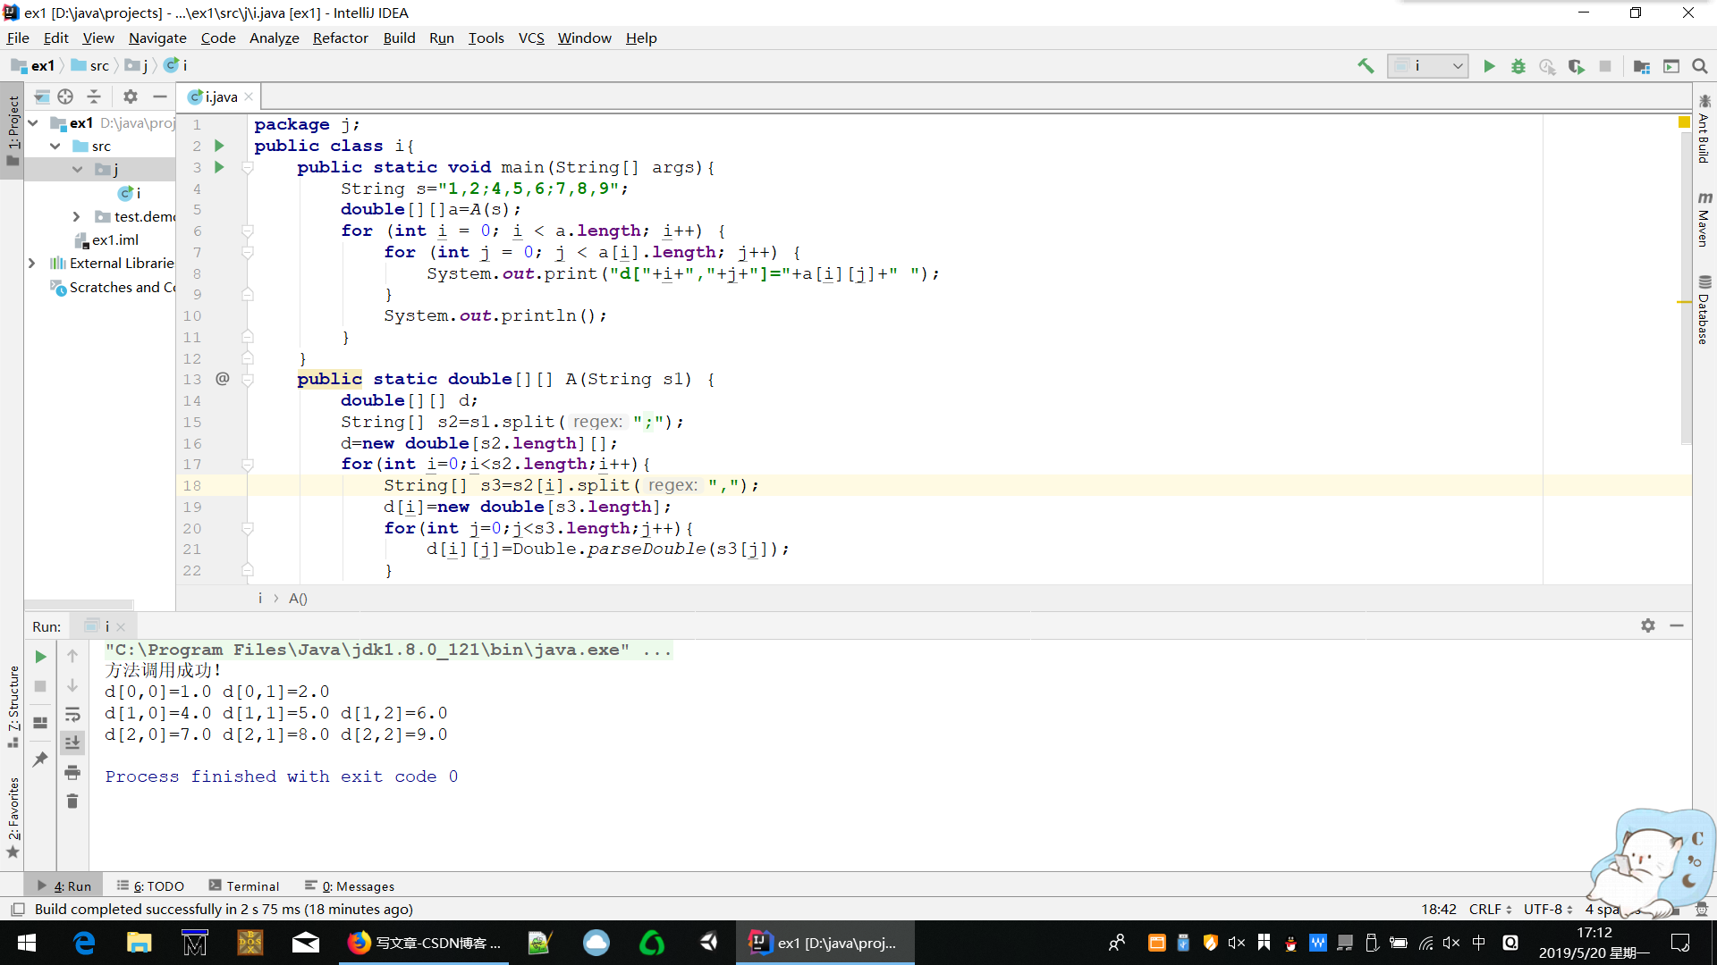Open Search Everywhere magnifier icon
Screen dimensions: 1717x965
pyautogui.click(x=1700, y=66)
